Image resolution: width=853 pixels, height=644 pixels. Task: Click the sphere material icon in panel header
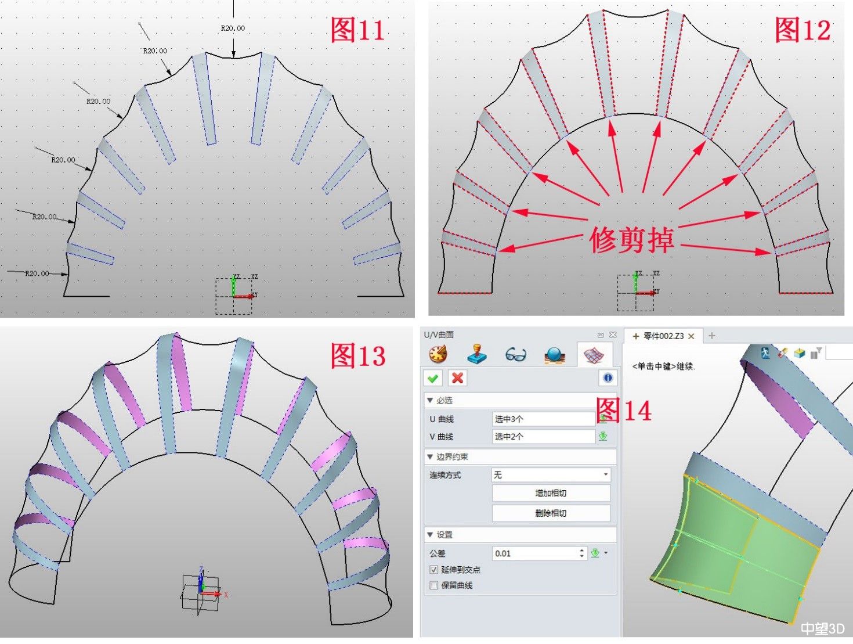click(x=554, y=354)
